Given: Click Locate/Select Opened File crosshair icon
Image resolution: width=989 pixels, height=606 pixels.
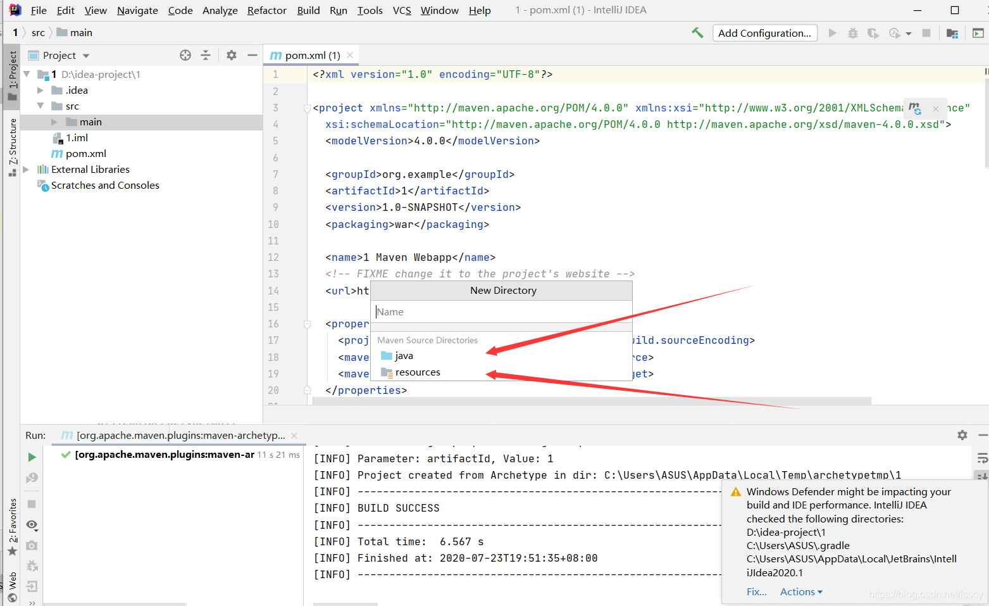Looking at the screenshot, I should [185, 55].
